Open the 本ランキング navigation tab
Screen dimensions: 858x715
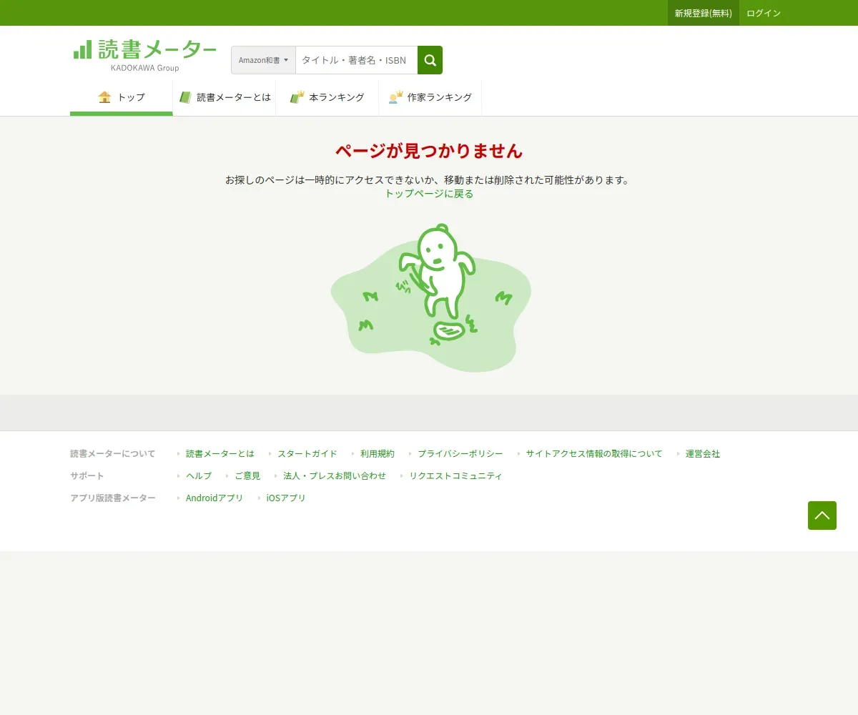click(327, 97)
